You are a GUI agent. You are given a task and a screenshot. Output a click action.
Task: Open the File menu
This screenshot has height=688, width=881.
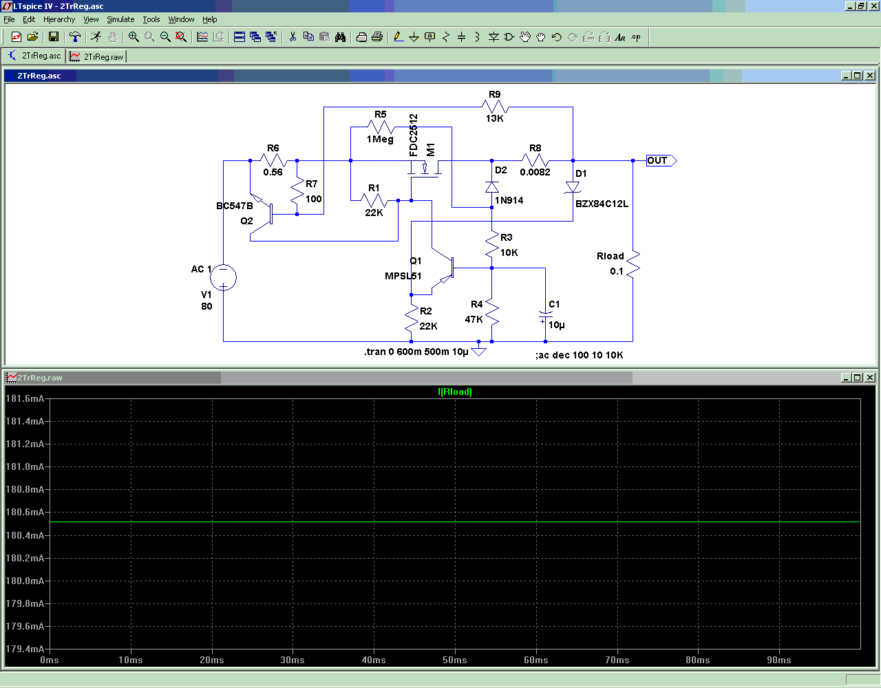[9, 19]
